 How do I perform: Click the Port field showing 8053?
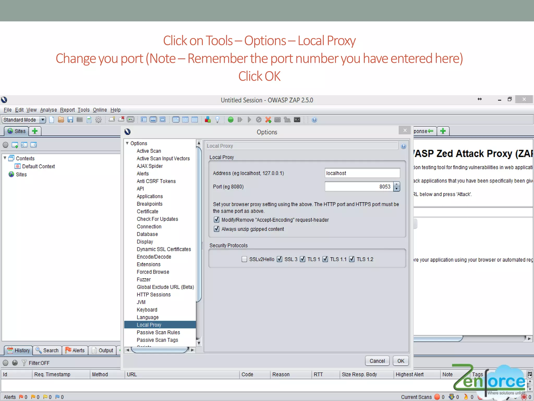(x=359, y=186)
